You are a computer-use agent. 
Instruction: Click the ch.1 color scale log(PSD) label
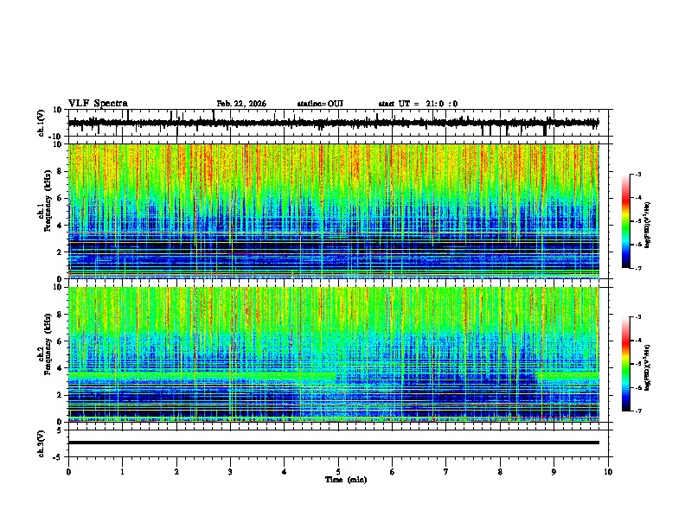(648, 225)
